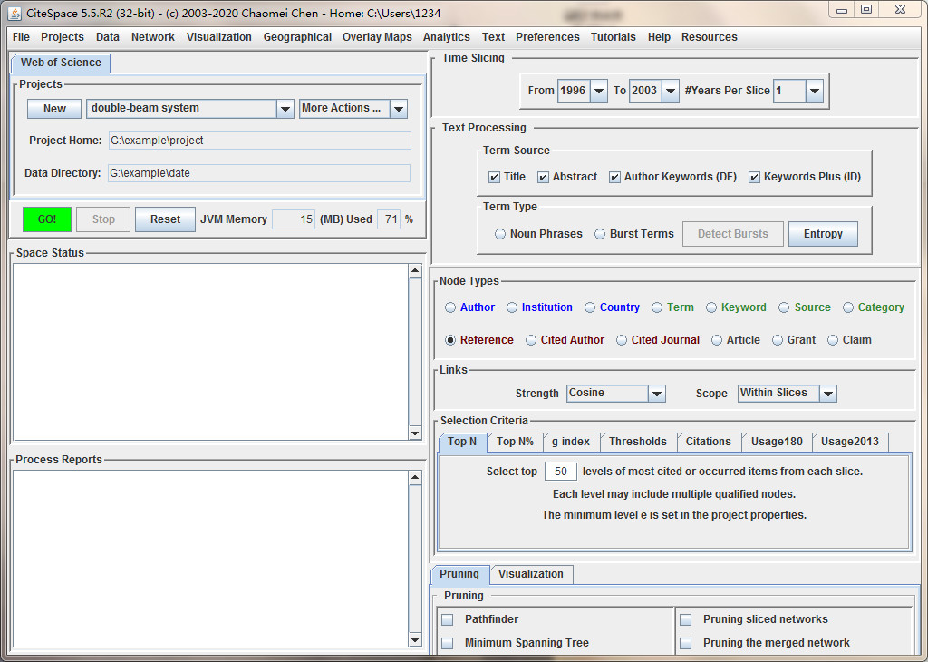This screenshot has height=662, width=928.
Task: Toggle the Title term source checkbox
Action: [x=494, y=177]
